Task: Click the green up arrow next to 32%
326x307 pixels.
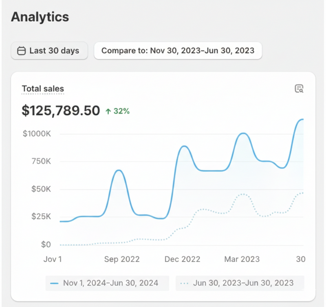Action: point(108,111)
